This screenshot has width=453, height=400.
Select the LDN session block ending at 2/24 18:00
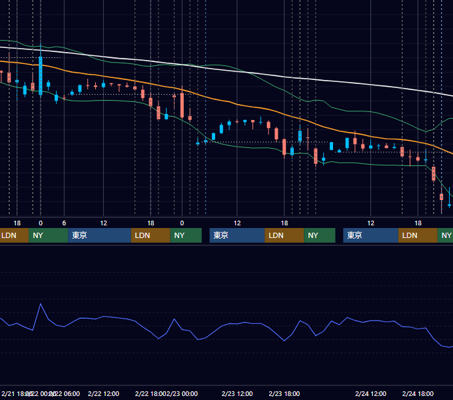pyautogui.click(x=418, y=235)
